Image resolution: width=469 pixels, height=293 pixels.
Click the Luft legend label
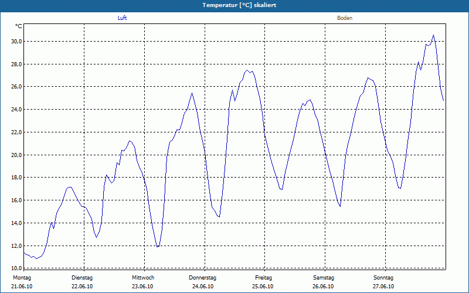point(122,18)
